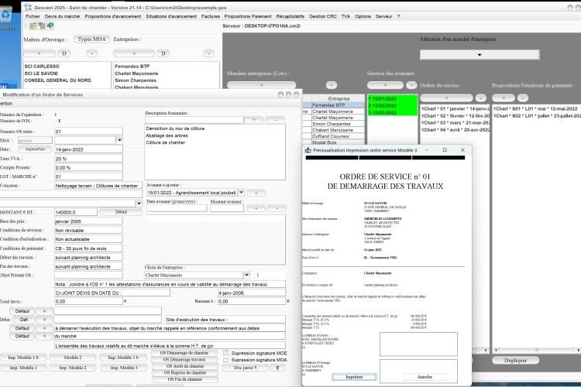Click the Aujourd'hui date button

click(35, 149)
